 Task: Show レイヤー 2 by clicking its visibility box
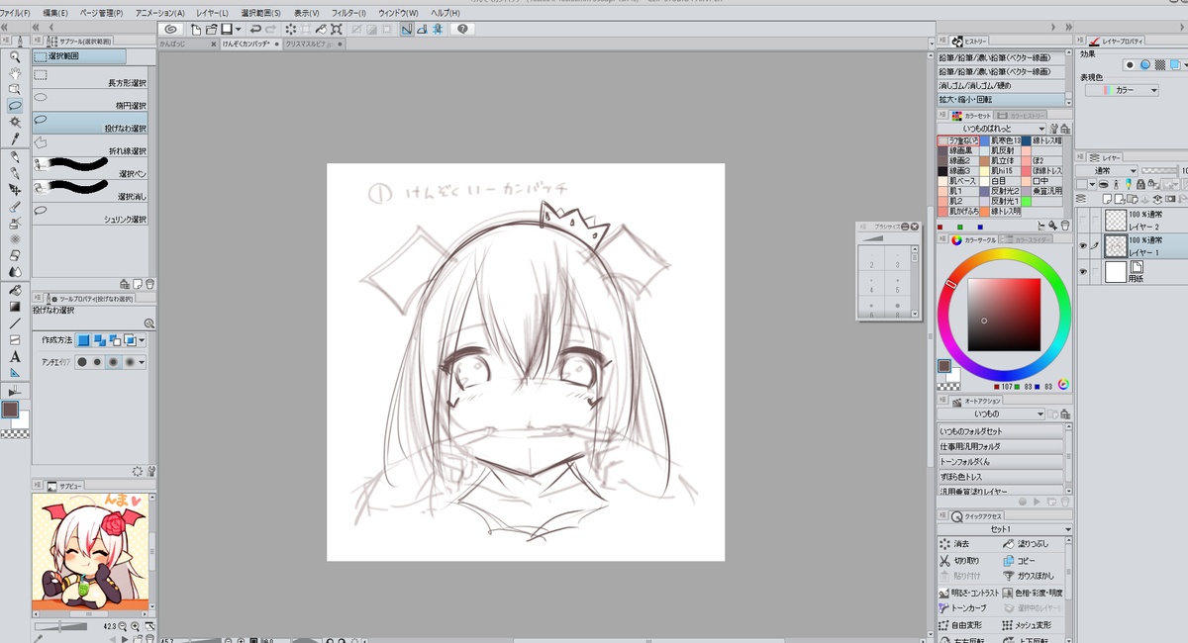(x=1082, y=219)
